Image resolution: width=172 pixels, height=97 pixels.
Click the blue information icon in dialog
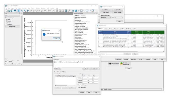click(x=44, y=34)
